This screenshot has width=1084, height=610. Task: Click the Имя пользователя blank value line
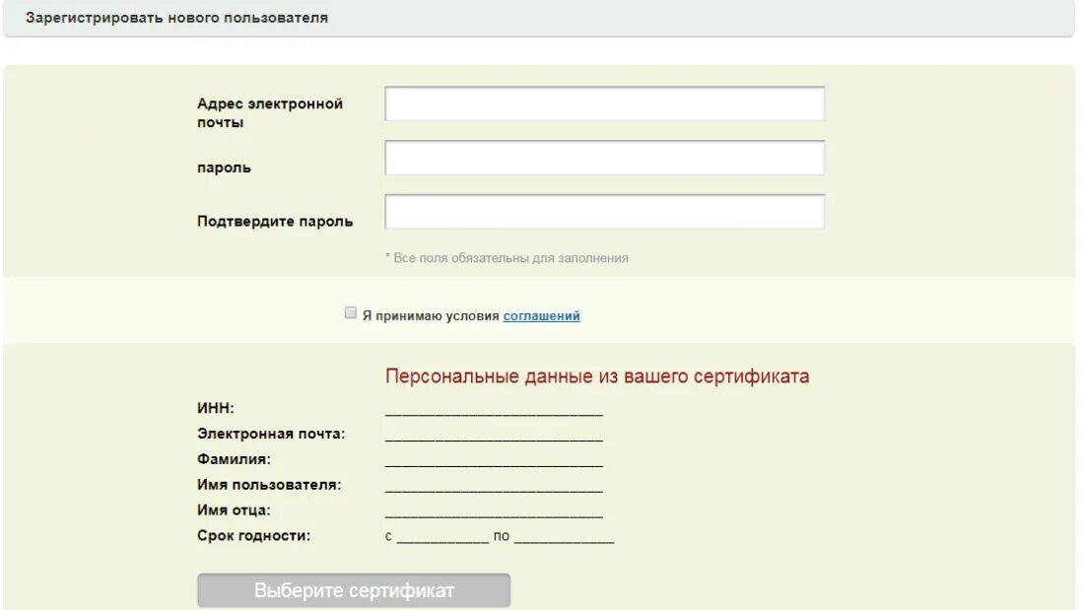tap(494, 486)
